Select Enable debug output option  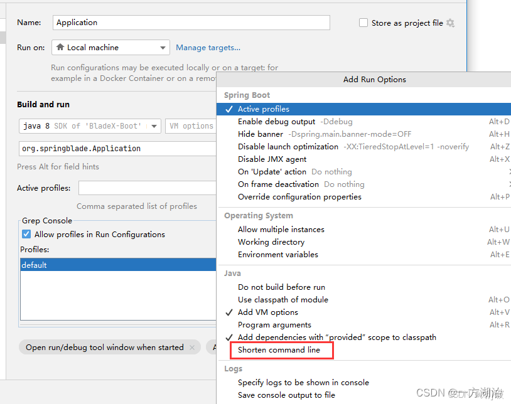click(x=363, y=122)
